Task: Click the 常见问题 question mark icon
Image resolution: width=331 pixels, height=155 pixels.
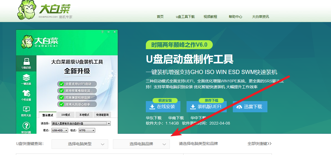Action: (x=26, y=126)
